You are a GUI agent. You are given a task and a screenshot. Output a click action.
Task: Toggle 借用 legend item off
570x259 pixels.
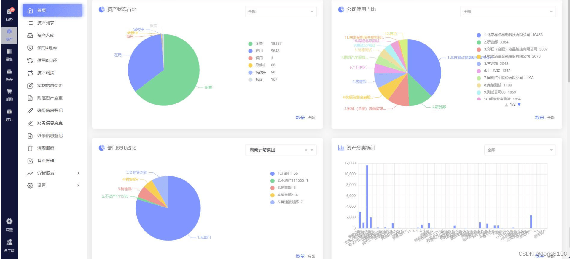point(260,58)
